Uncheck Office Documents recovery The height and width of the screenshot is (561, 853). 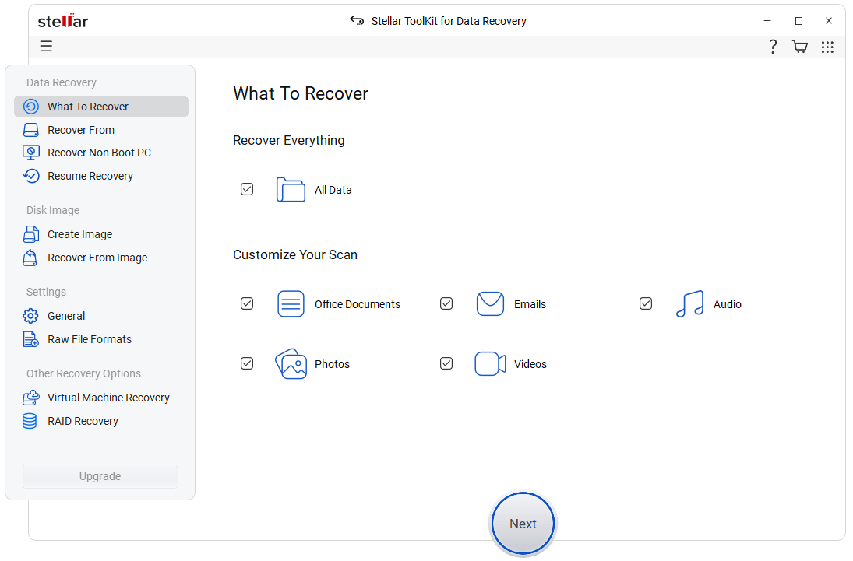click(247, 303)
